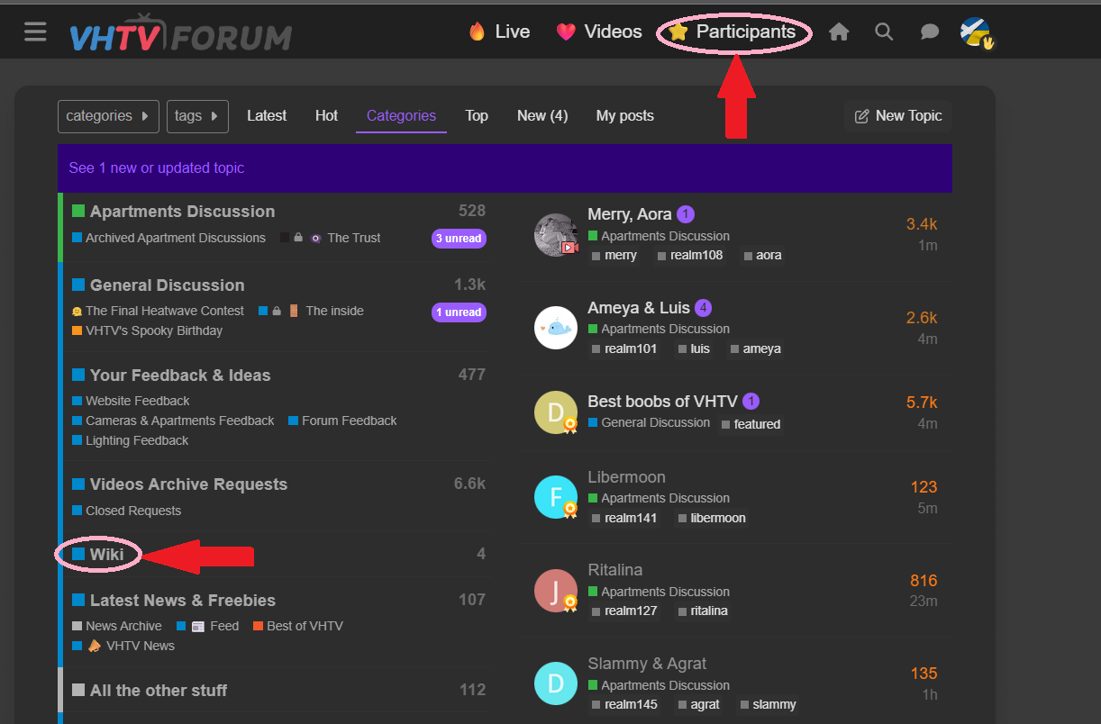Viewport: 1101px width, 724px height.
Task: Click the New Topic button
Action: point(898,115)
